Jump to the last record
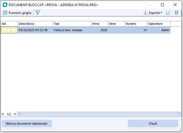This screenshot has width=183, height=133. pos(15,114)
